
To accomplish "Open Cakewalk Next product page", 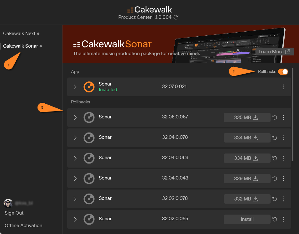I will tap(19, 34).
